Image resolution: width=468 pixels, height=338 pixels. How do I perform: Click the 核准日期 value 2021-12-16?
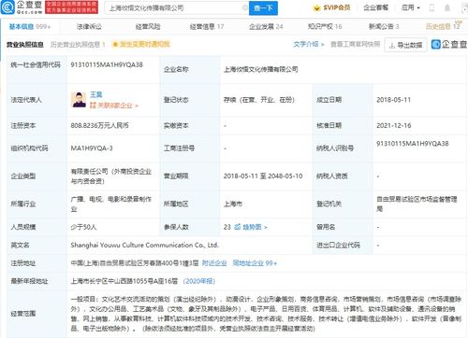[x=394, y=126]
